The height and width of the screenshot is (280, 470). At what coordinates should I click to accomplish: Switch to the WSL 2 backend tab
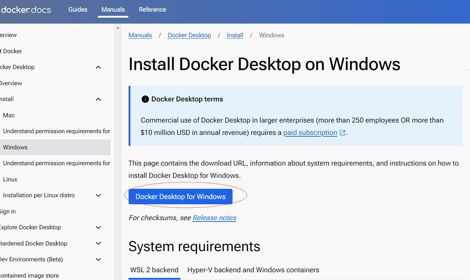(x=154, y=270)
